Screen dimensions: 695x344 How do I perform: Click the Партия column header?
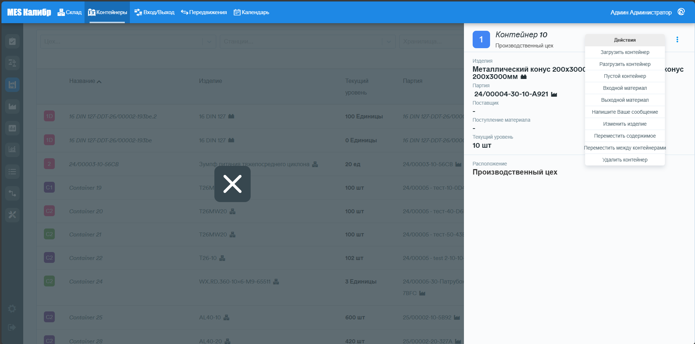[412, 81]
